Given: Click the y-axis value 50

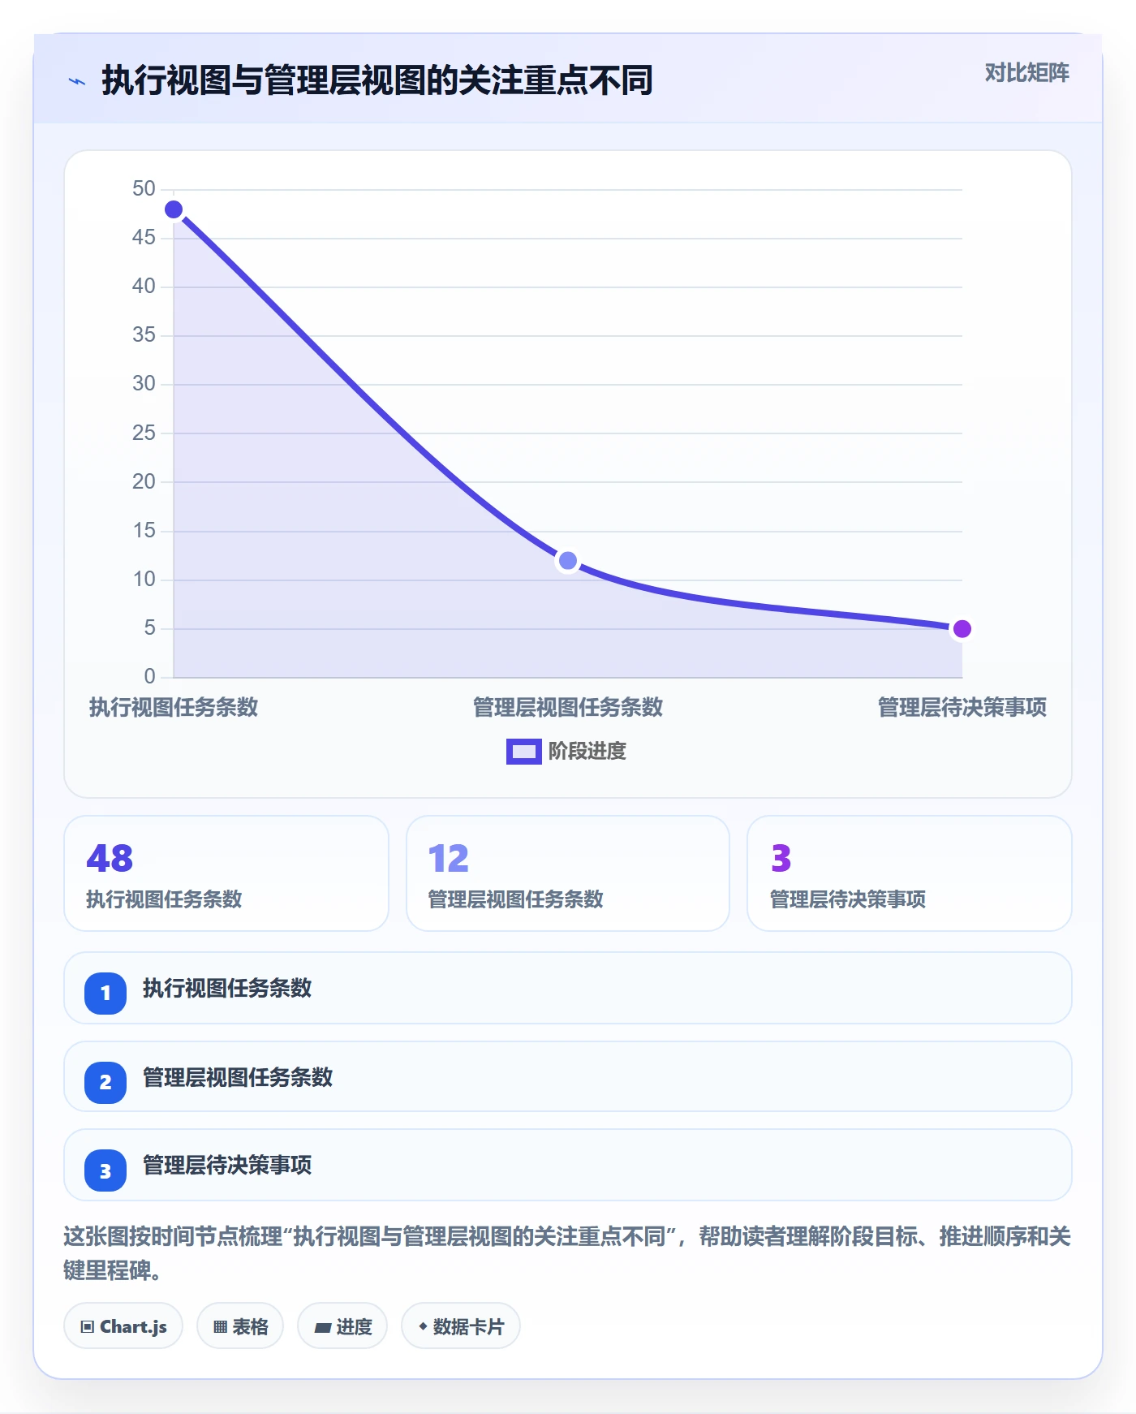Looking at the screenshot, I should click(x=144, y=189).
